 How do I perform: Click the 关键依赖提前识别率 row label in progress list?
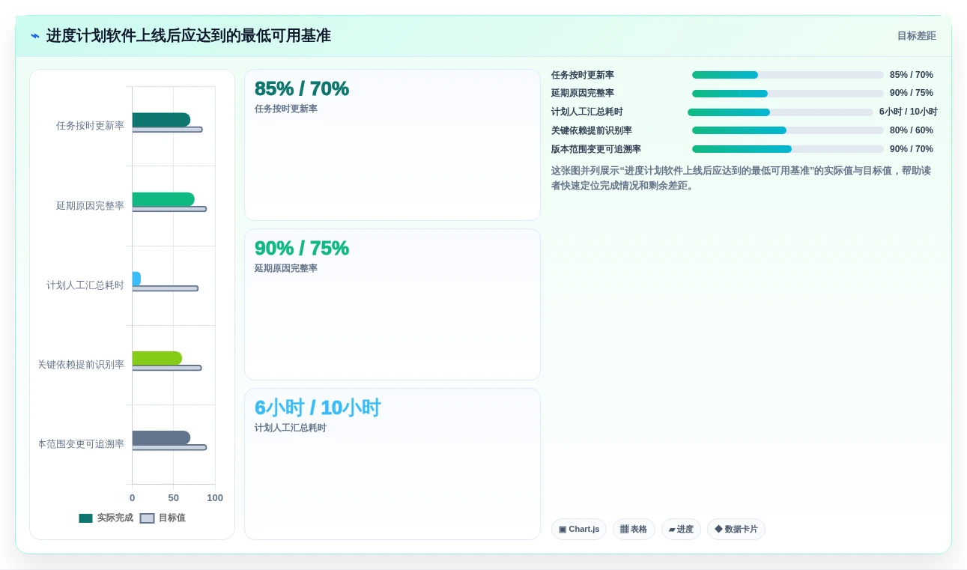592,130
